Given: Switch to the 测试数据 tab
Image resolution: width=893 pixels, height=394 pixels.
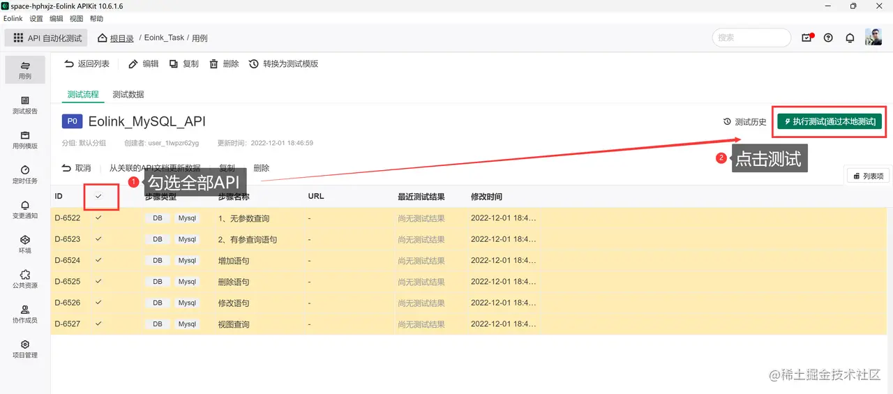Looking at the screenshot, I should pos(128,94).
